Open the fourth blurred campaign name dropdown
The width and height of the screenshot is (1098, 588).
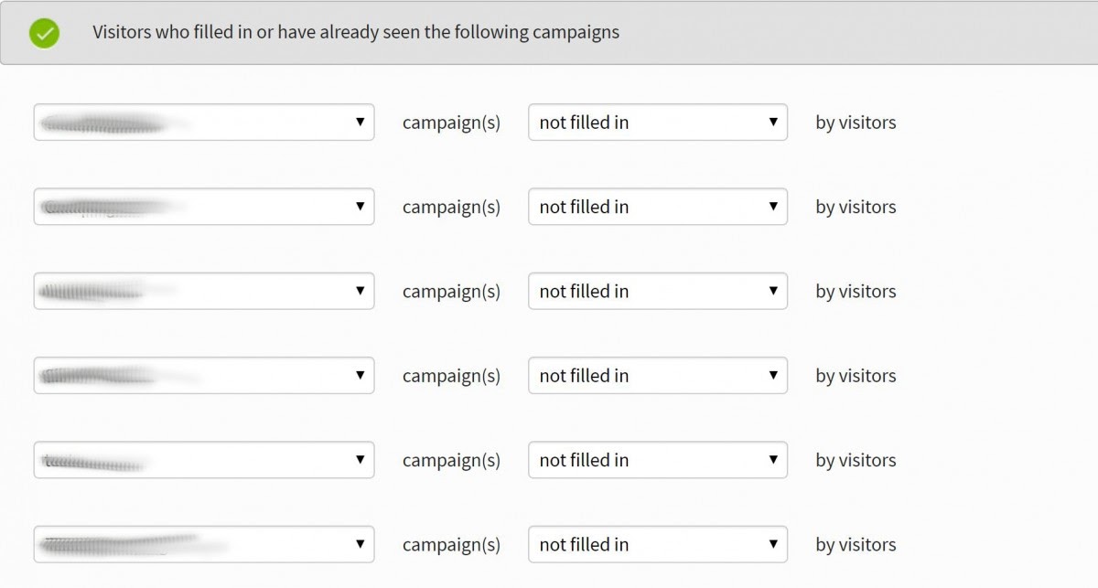203,376
